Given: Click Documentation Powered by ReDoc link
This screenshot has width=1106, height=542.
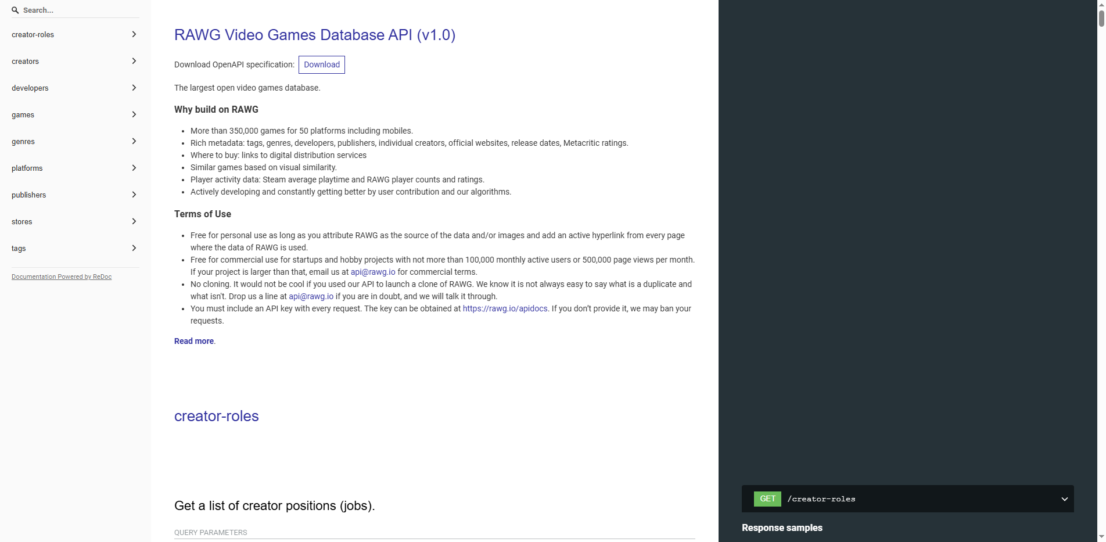Looking at the screenshot, I should coord(61,277).
